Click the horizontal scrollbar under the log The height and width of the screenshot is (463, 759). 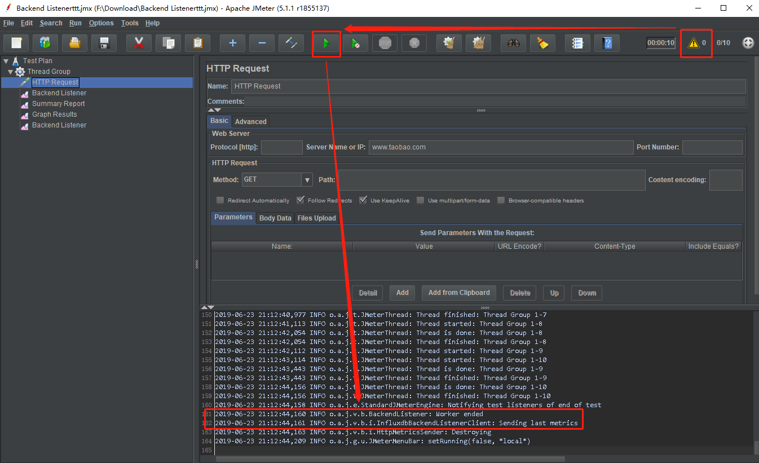(390, 459)
